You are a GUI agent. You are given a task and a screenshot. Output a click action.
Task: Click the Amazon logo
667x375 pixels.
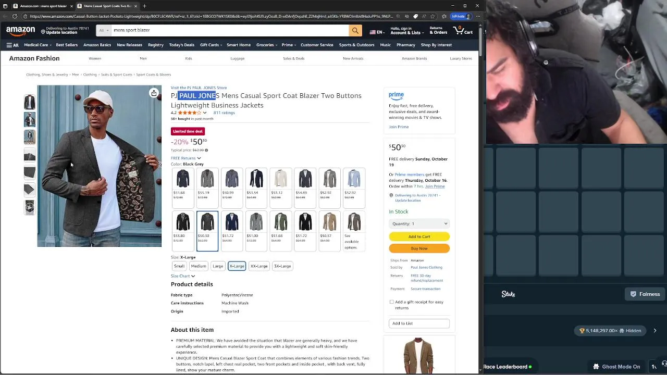pos(20,31)
